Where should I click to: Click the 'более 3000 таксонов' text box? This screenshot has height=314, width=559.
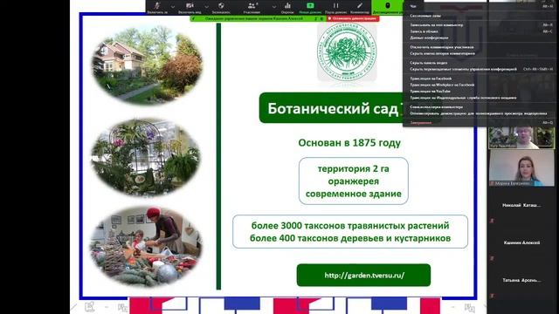pyautogui.click(x=350, y=231)
